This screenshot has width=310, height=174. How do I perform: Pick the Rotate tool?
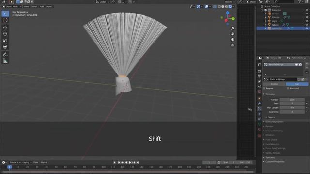5,34
